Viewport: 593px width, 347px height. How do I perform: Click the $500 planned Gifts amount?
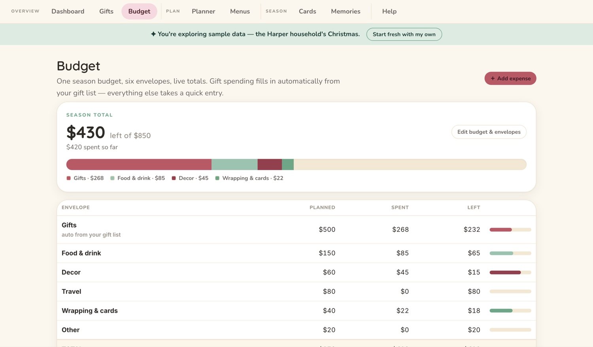[327, 230]
